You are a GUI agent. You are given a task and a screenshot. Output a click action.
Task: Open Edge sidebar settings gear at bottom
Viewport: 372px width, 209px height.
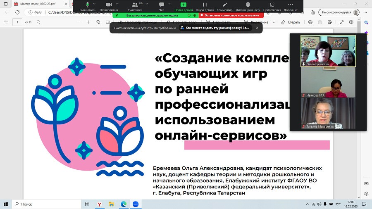click(x=366, y=194)
